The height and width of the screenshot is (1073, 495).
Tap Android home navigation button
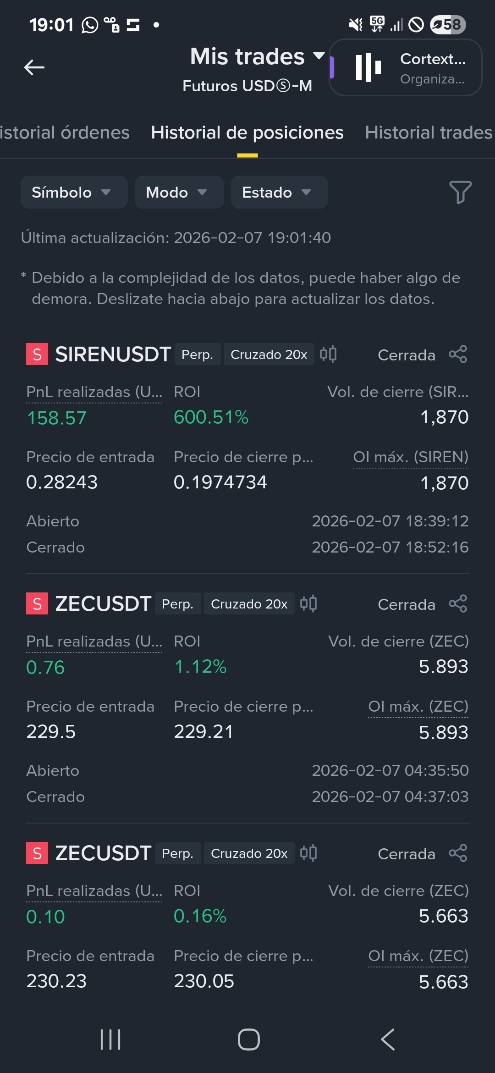(248, 1039)
